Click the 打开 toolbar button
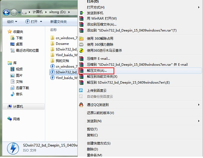 (x=31, y=22)
